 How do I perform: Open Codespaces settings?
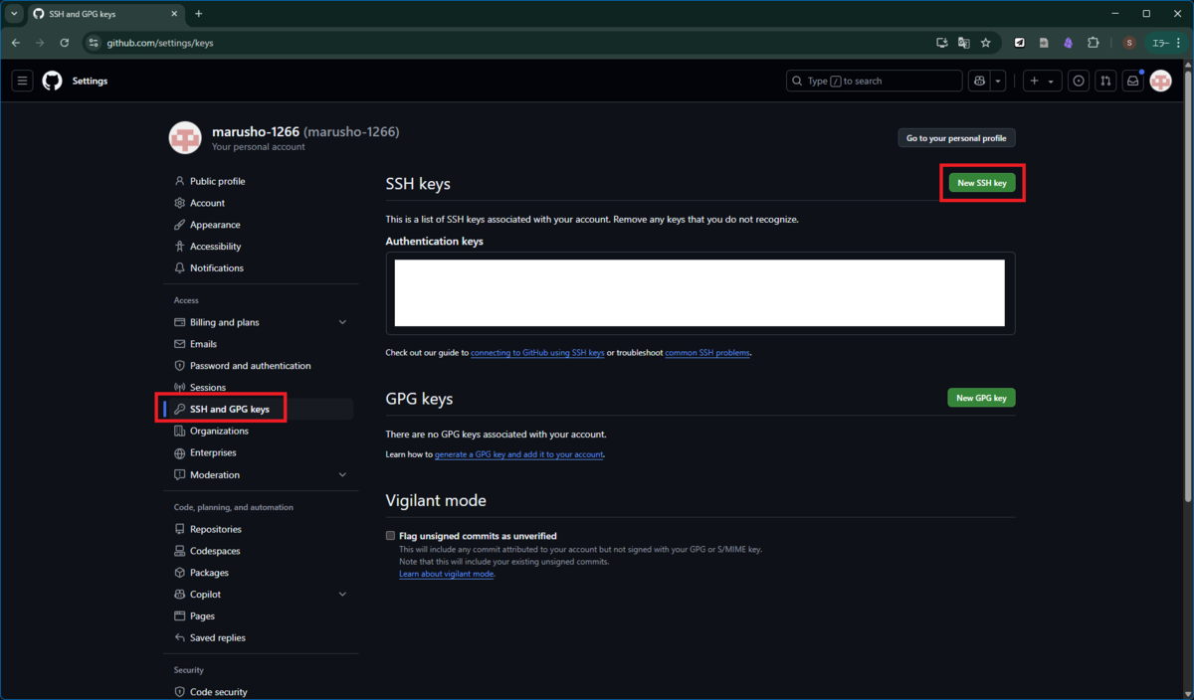215,551
